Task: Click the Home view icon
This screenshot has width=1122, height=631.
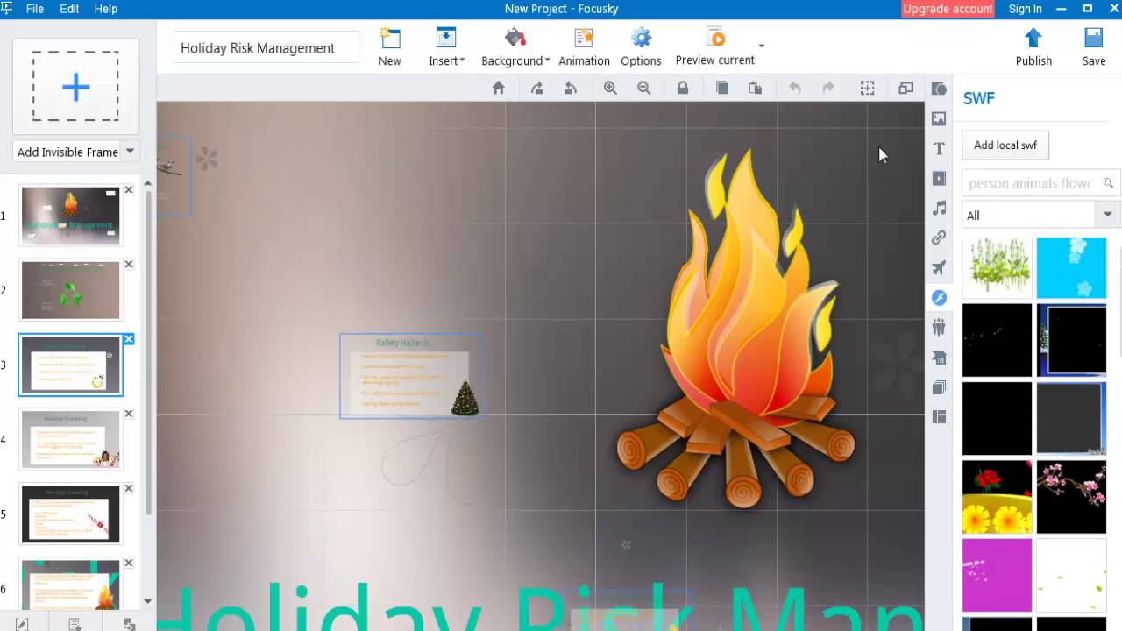Action: 498,88
